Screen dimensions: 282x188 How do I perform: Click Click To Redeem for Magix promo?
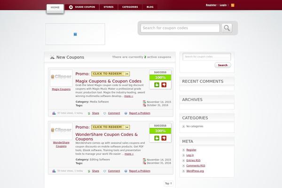110,74
